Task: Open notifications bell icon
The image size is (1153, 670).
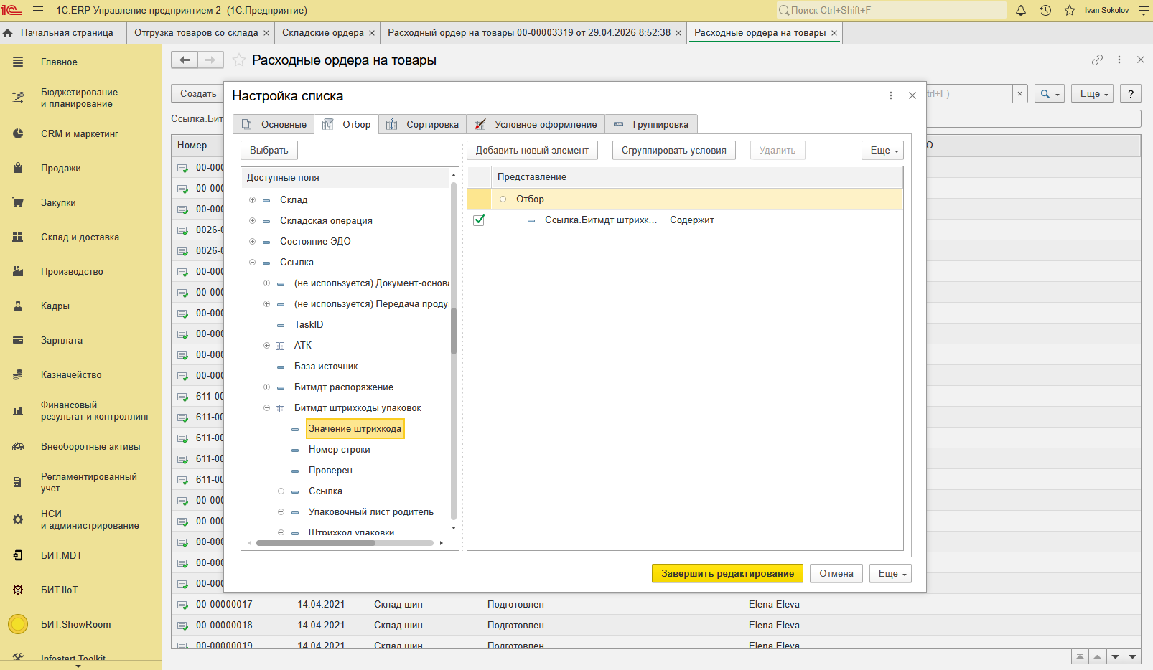Action: (1021, 11)
